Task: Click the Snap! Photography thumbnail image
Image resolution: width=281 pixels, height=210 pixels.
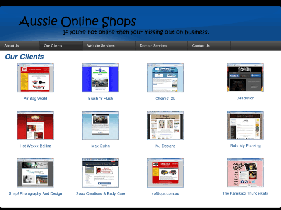Action: 35,173
